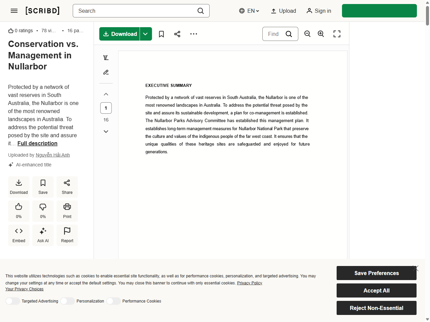Zoom in on the document
This screenshot has height=322, width=430.
point(321,34)
